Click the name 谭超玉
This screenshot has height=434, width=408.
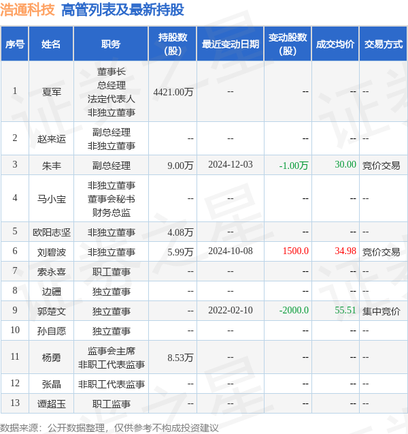52,404
